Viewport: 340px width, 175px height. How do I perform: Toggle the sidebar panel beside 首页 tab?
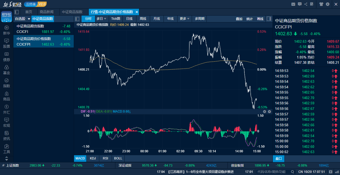(17, 12)
